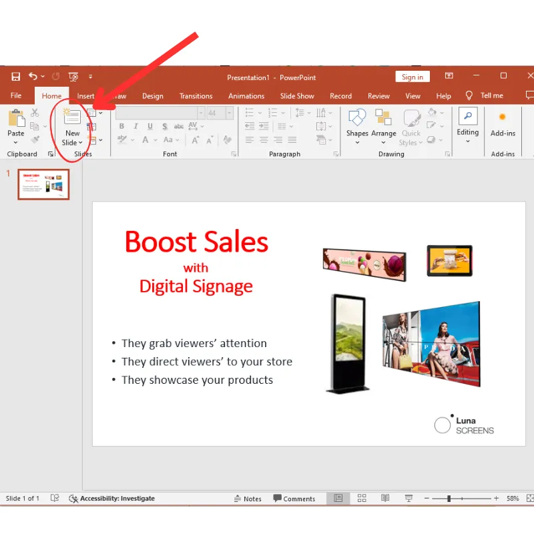Image resolution: width=534 pixels, height=534 pixels.
Task: Expand the Editing dropdown
Action: [468, 132]
